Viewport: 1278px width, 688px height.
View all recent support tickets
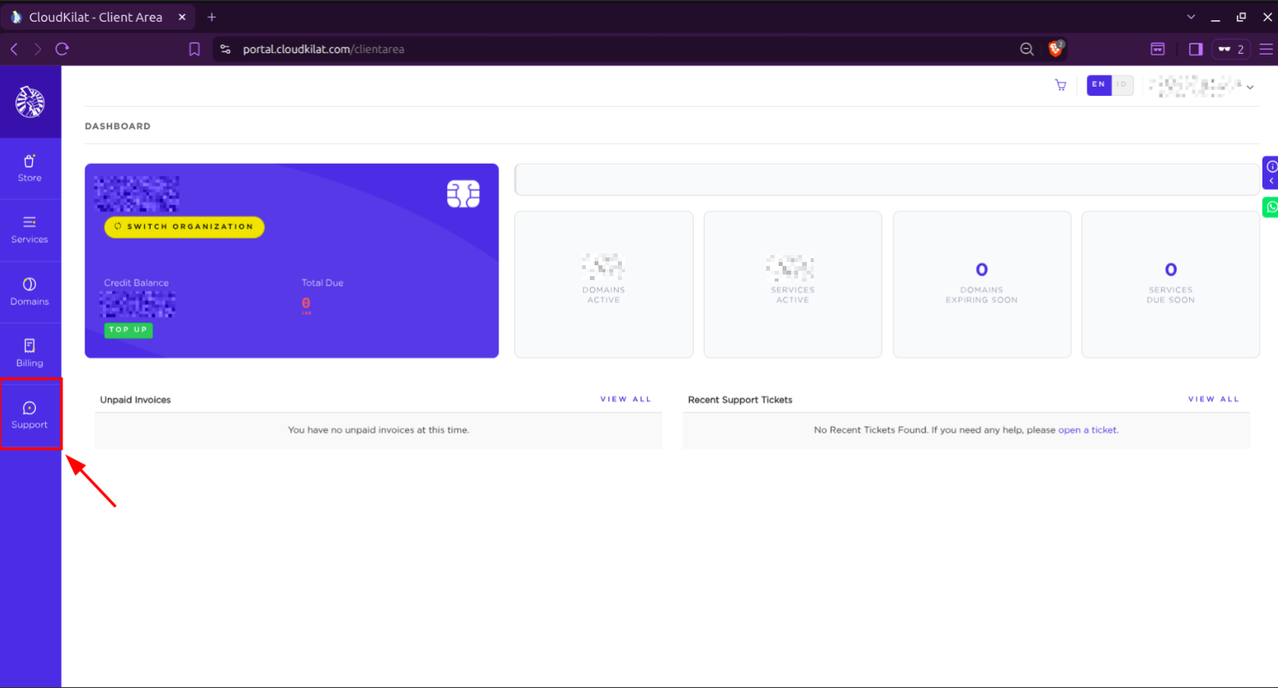point(1213,399)
